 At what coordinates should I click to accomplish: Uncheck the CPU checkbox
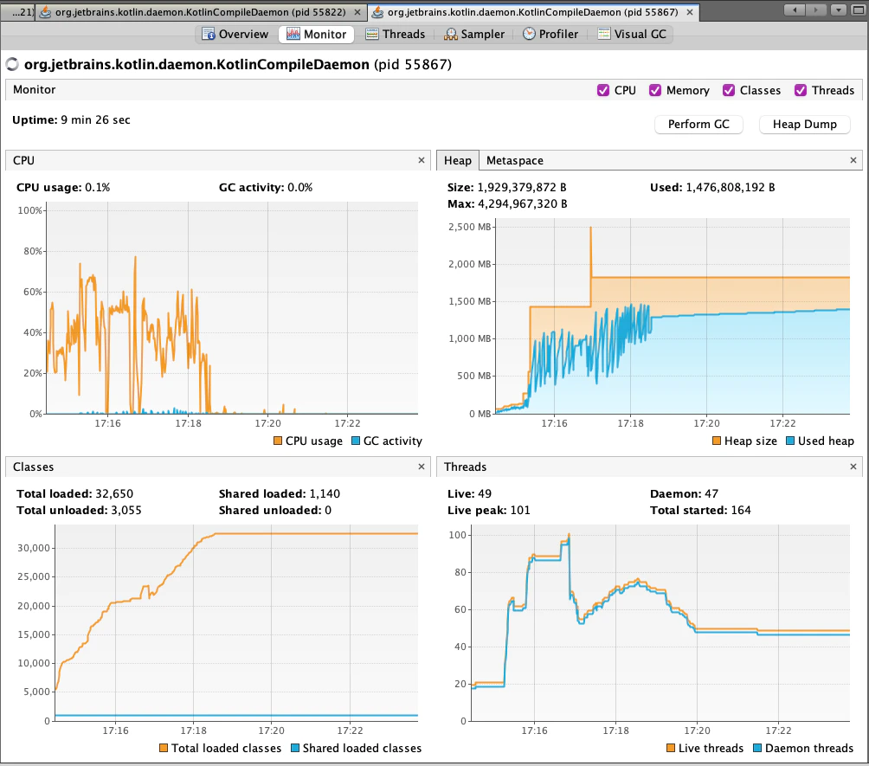tap(603, 90)
